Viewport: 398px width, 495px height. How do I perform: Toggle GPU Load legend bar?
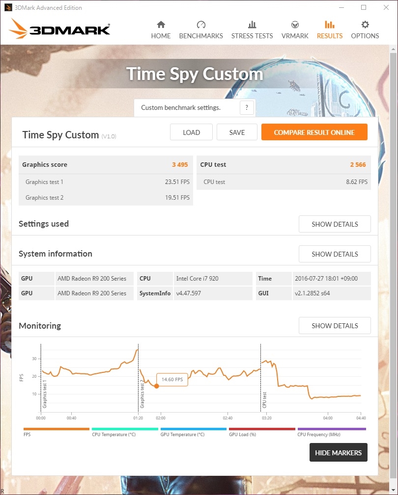(262, 429)
